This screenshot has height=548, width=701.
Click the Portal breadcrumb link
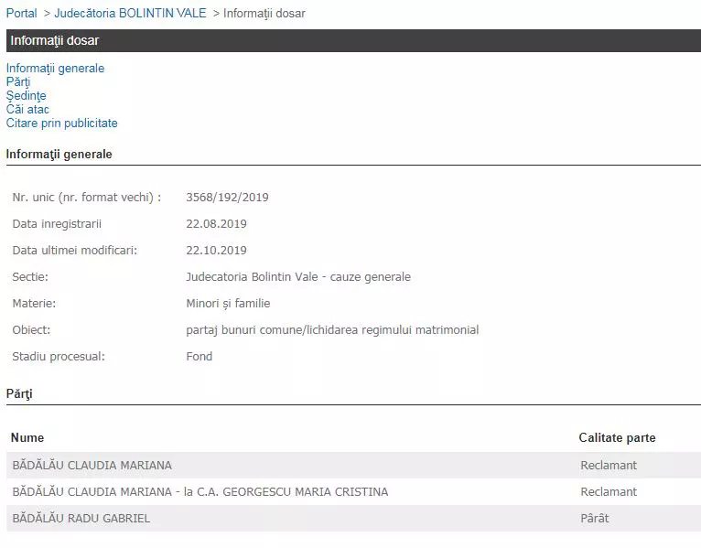pos(22,14)
